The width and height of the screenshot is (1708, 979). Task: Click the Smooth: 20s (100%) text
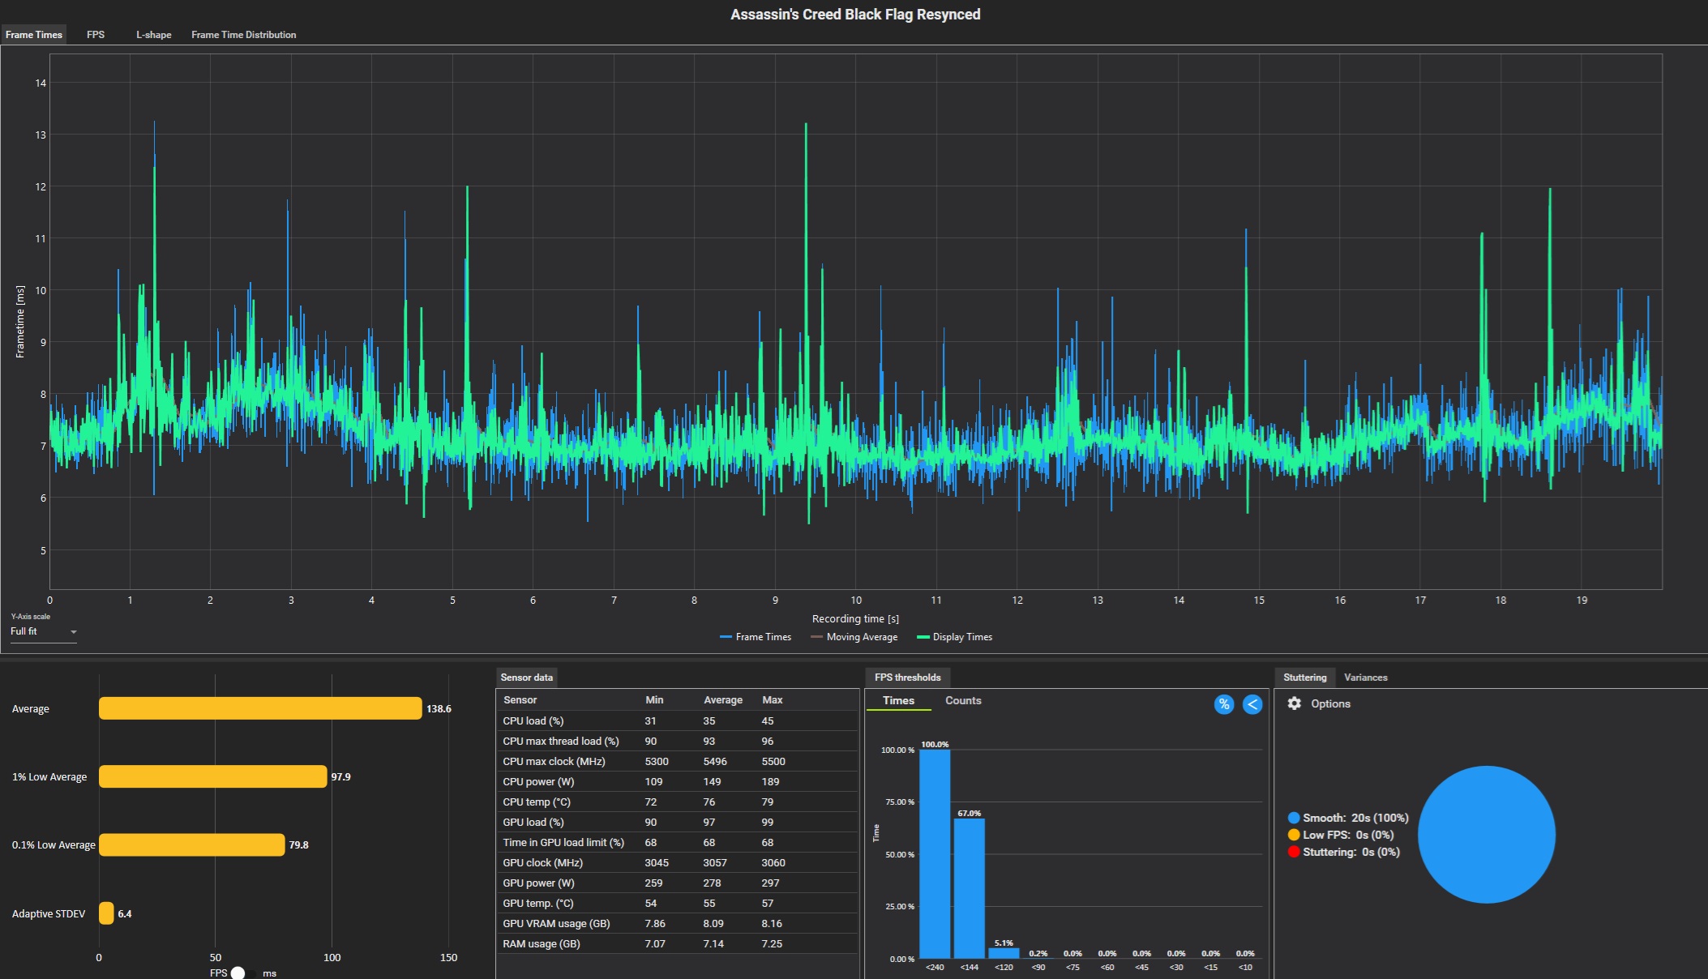click(x=1355, y=818)
